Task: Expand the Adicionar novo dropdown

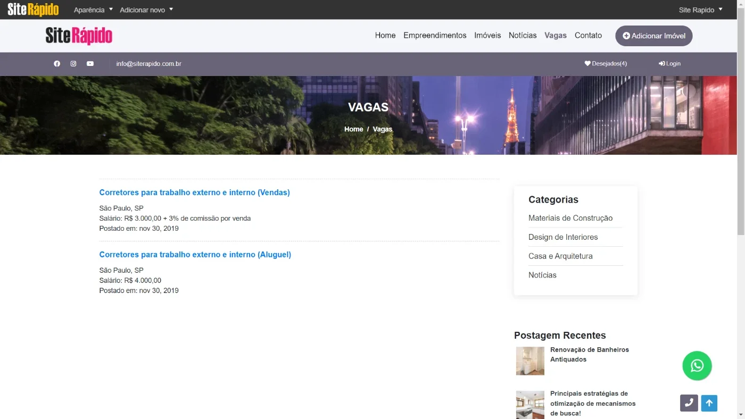Action: (x=146, y=10)
